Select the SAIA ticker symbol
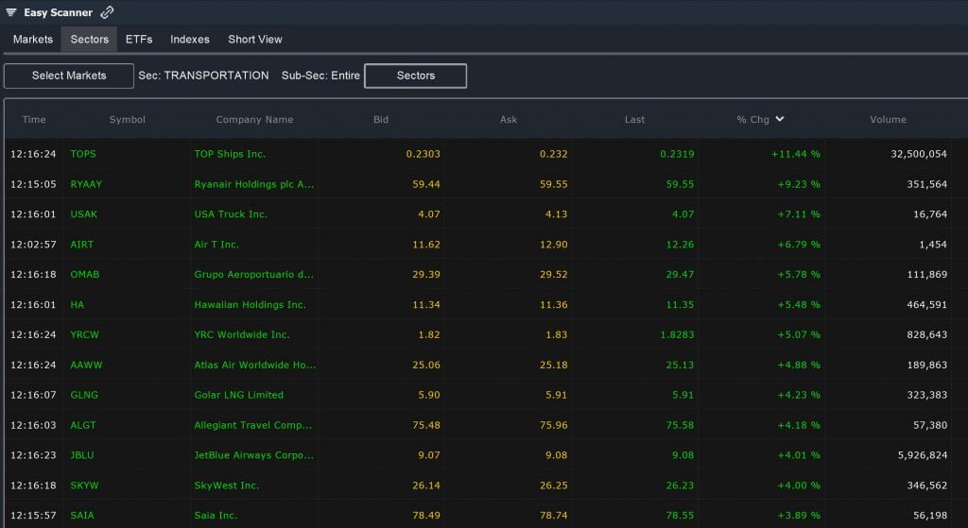Image resolution: width=968 pixels, height=528 pixels. 82,516
